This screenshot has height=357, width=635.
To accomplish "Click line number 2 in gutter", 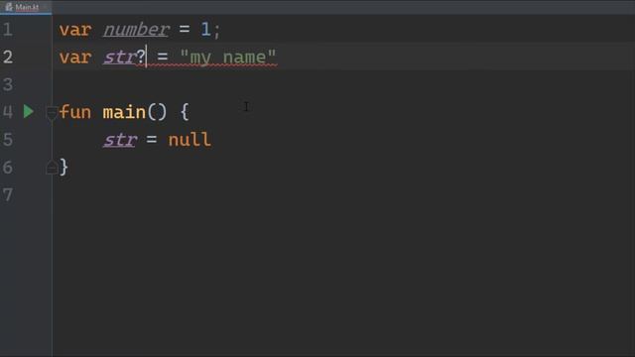I will coord(8,58).
